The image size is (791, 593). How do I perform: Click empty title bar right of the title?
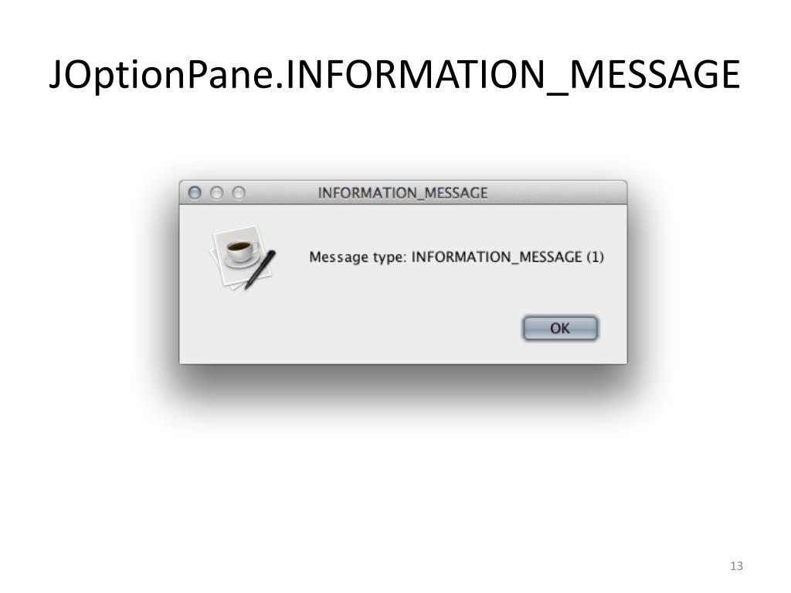555,192
